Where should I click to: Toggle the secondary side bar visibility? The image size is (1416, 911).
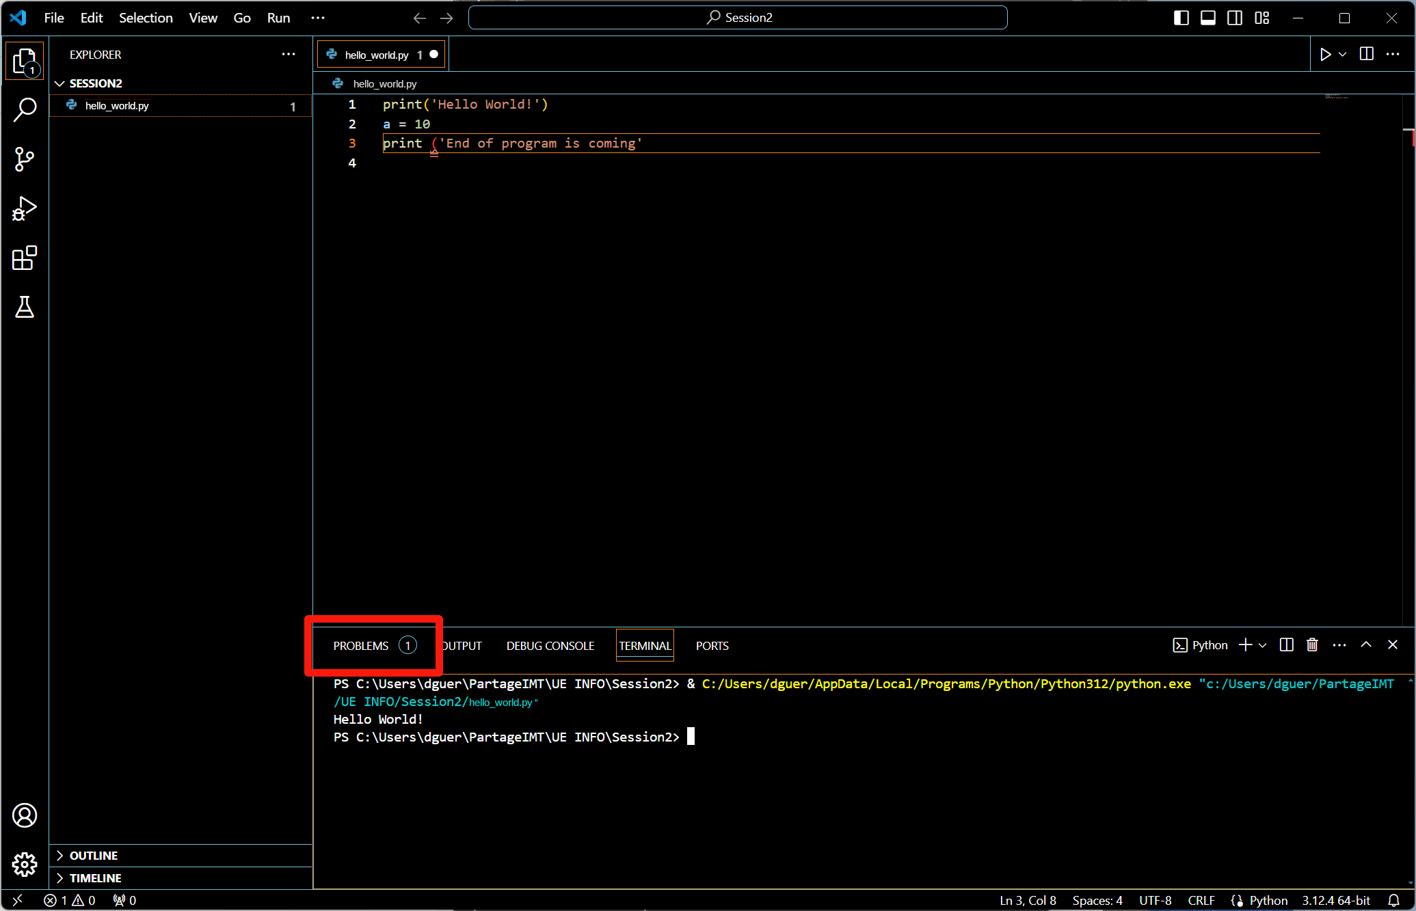[x=1235, y=18]
